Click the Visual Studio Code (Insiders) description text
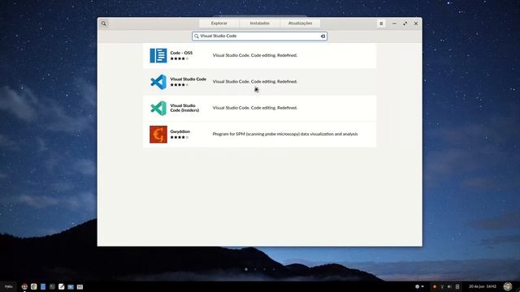Image resolution: width=520 pixels, height=292 pixels. click(254, 108)
